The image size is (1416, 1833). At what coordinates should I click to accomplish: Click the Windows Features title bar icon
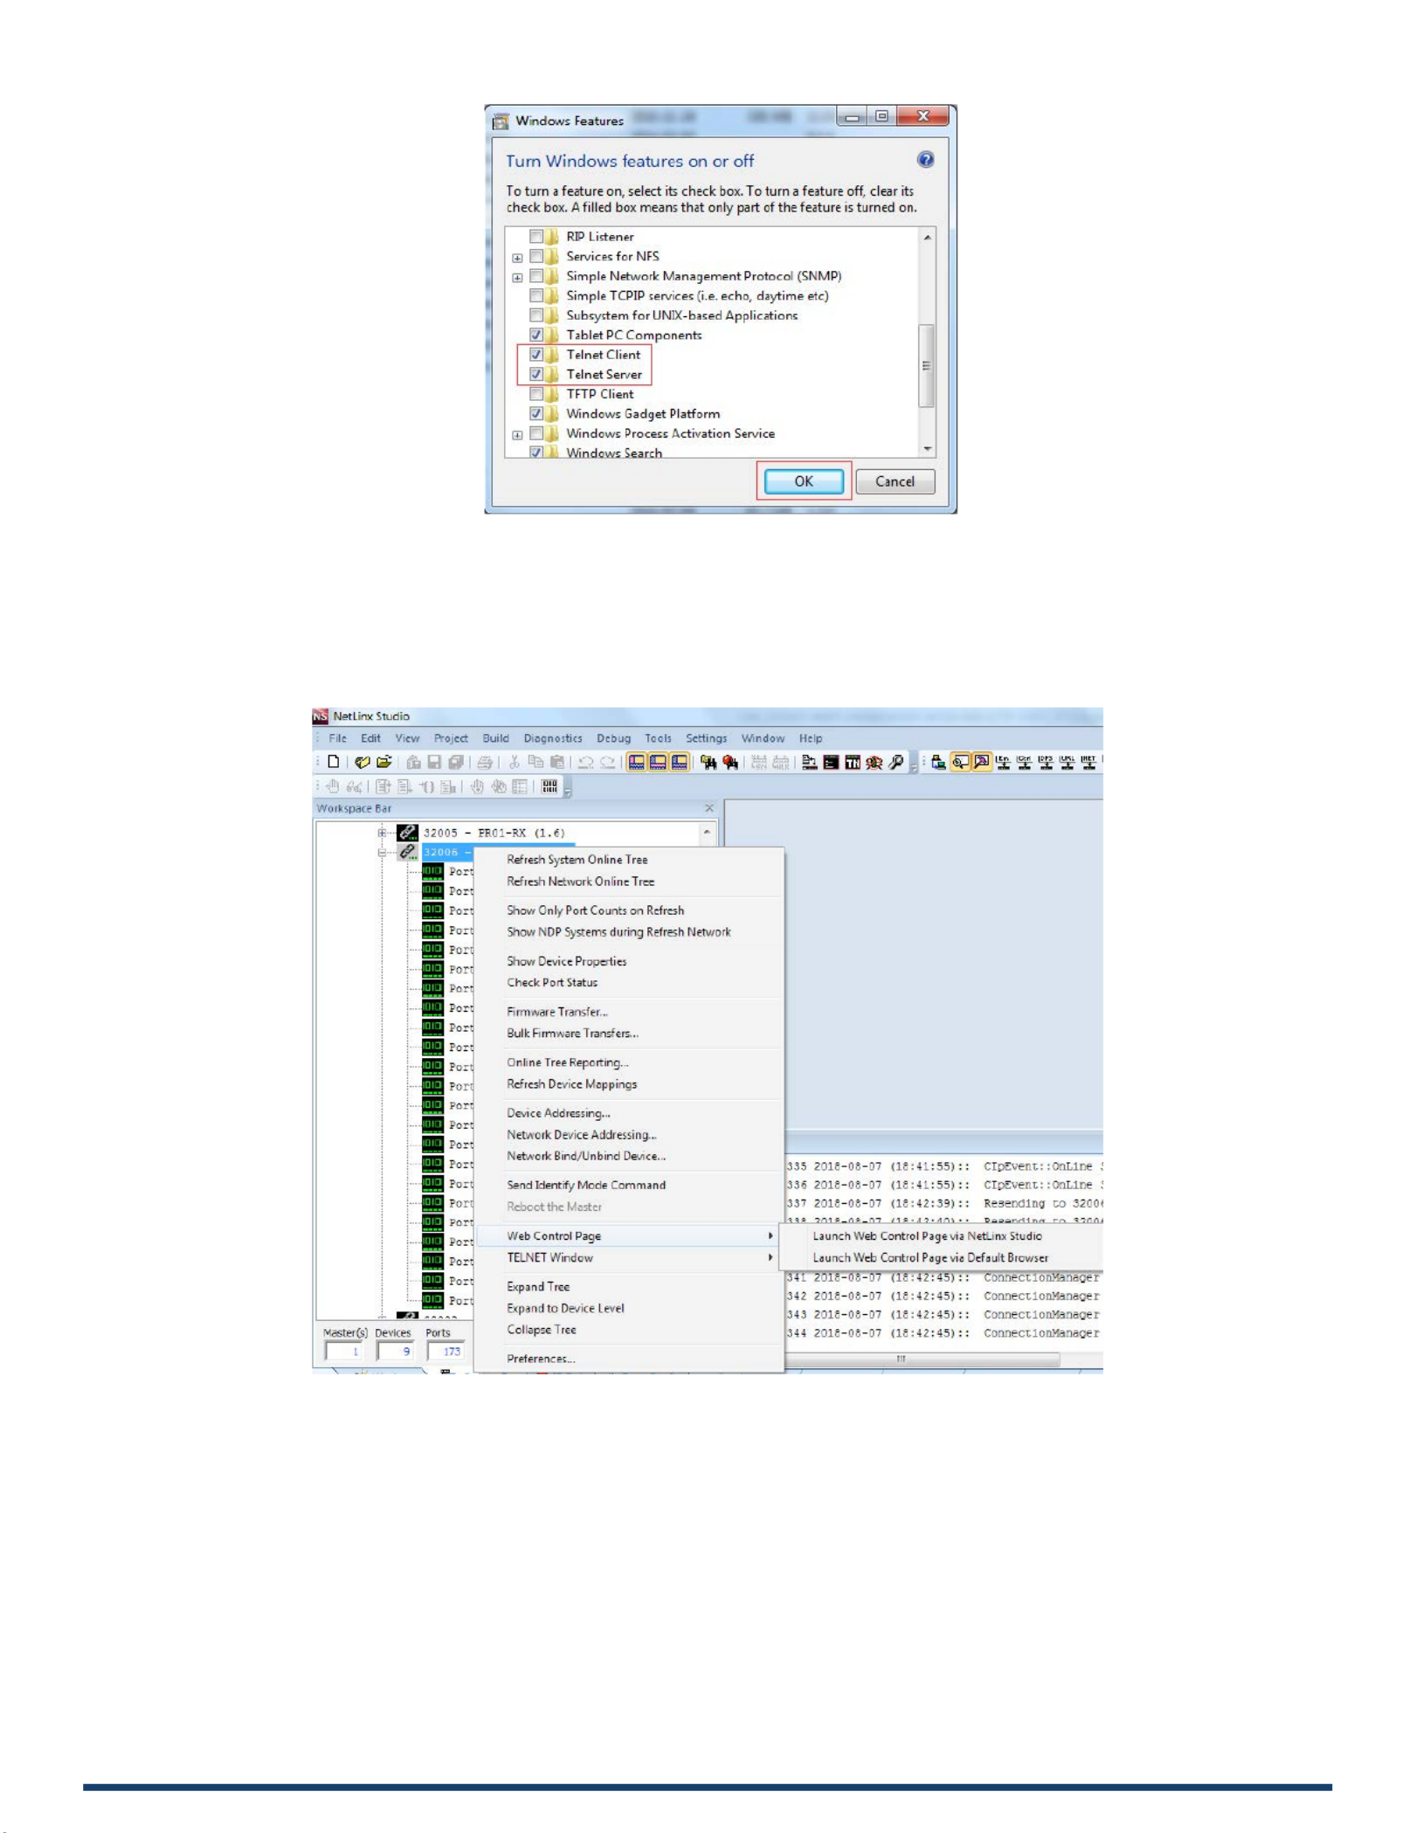pos(501,121)
